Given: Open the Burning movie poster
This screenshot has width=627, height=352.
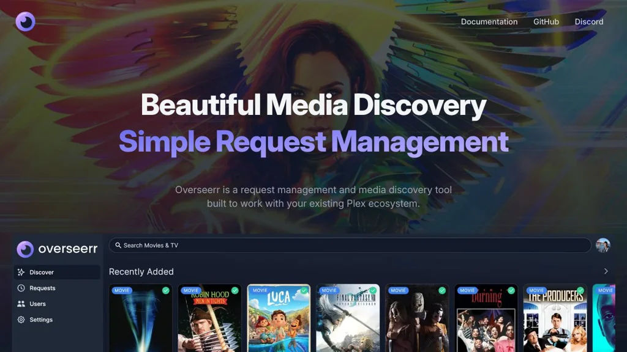Looking at the screenshot, I should pyautogui.click(x=486, y=318).
